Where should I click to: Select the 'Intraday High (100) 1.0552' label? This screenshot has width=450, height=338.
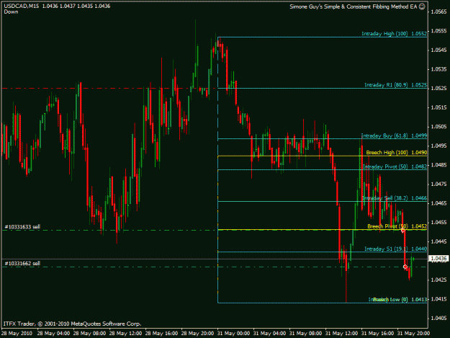point(394,34)
